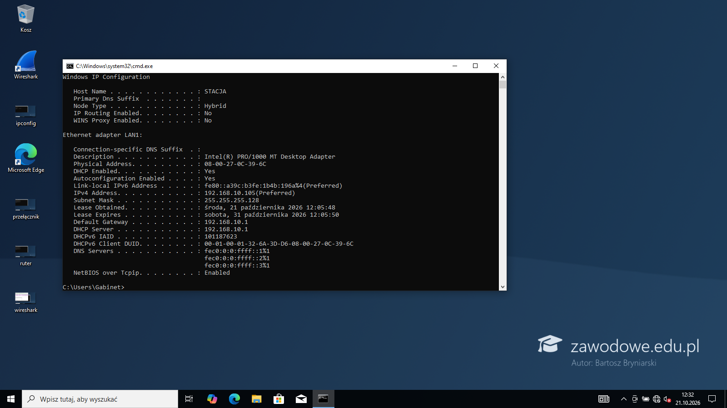Click the power tray icon

(646, 399)
